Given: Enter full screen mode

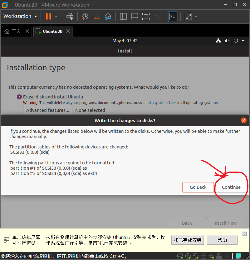Looking at the screenshot, I should 146,17.
